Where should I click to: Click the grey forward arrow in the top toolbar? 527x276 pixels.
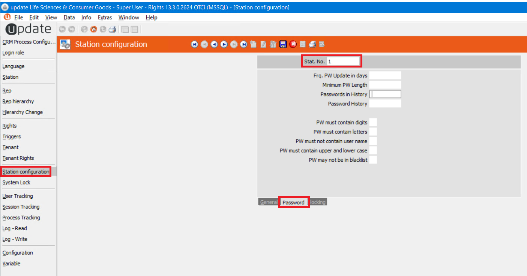tap(71, 29)
